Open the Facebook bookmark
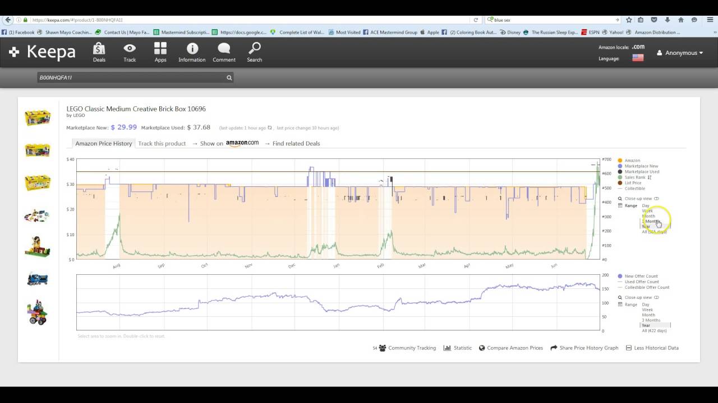Viewport: 718px width, 403px height. pyautogui.click(x=18, y=32)
